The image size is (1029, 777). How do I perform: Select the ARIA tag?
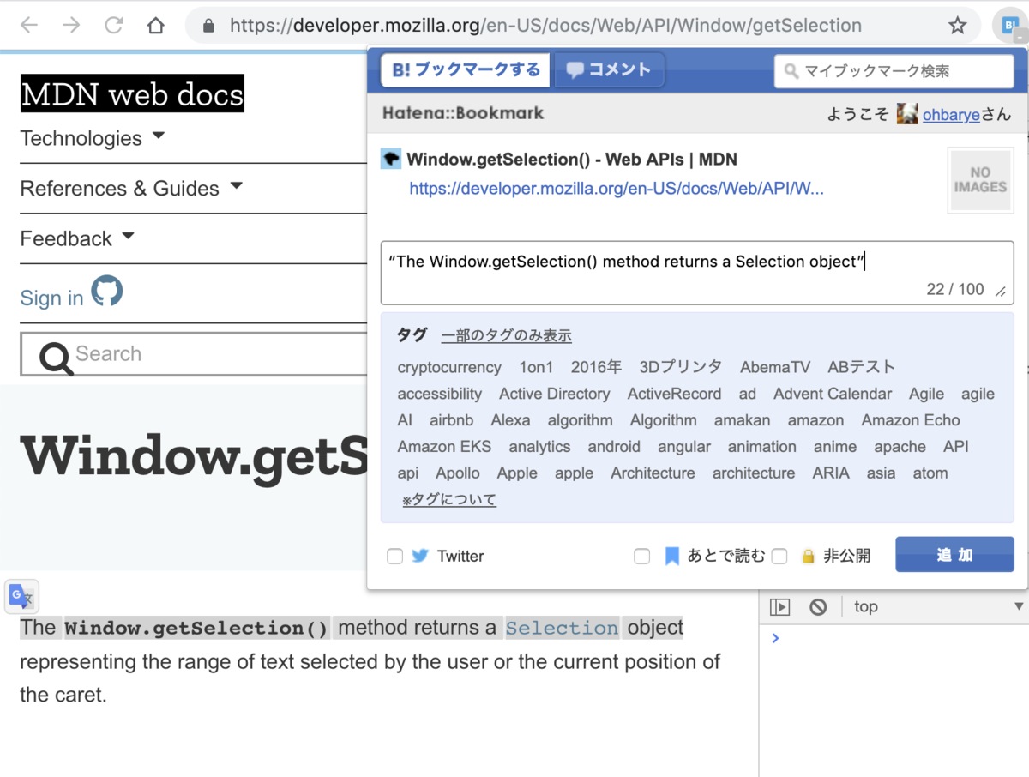(831, 473)
